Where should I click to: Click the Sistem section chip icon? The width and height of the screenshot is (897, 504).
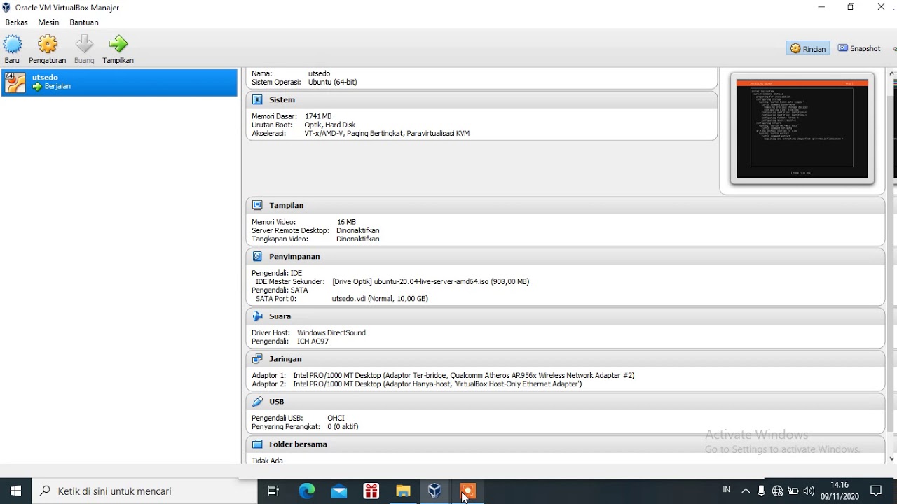pyautogui.click(x=257, y=100)
